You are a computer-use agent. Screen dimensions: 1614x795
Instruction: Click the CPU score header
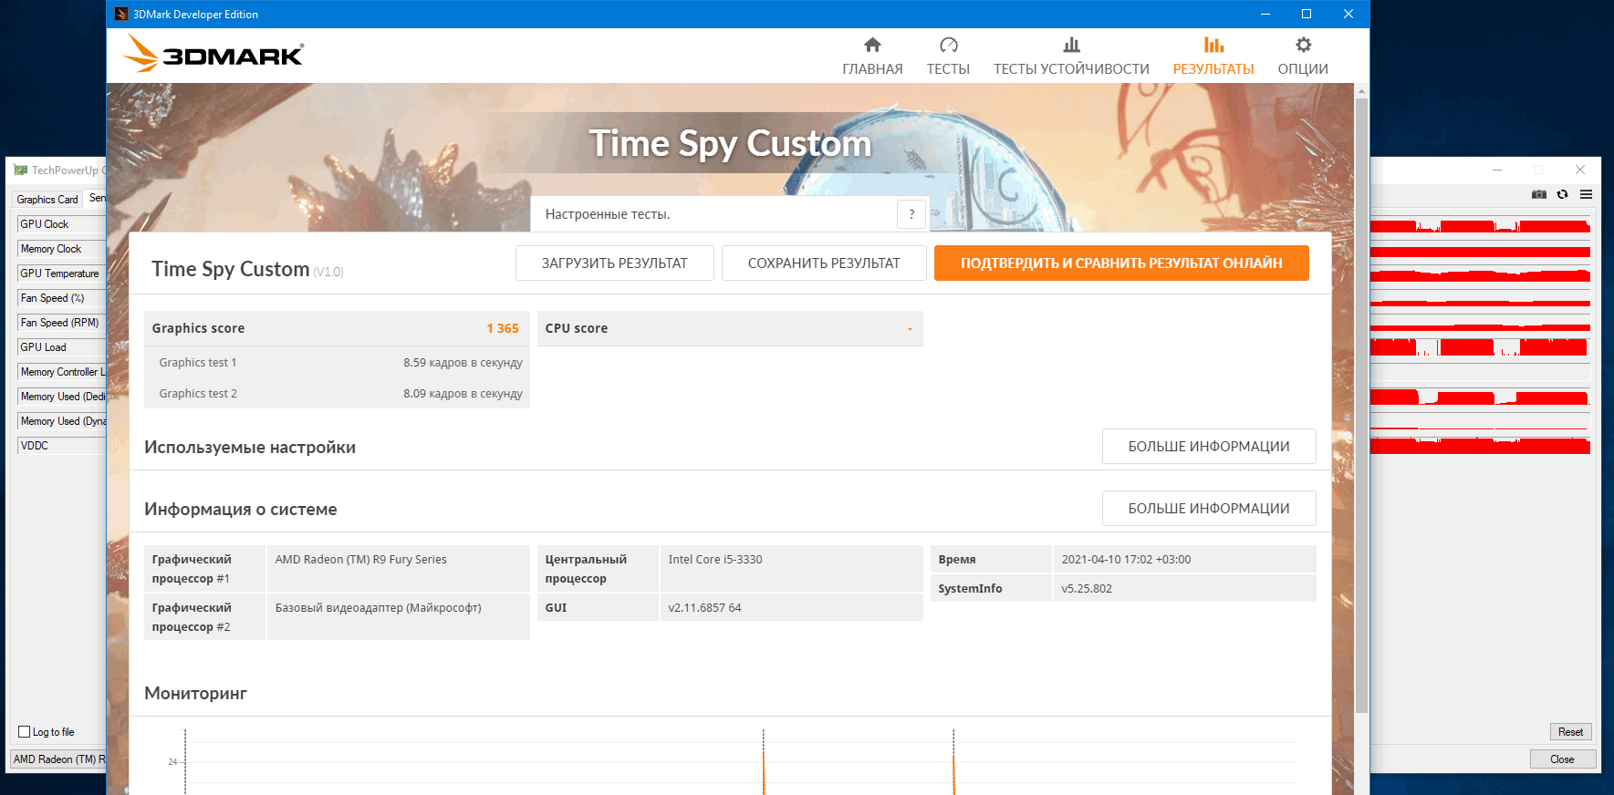[730, 328]
